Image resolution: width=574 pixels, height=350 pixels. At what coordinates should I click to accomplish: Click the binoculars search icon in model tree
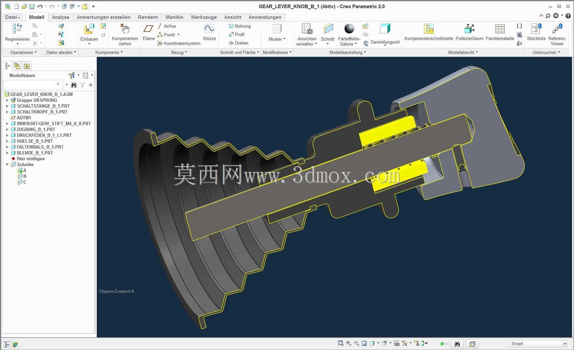pos(74,85)
